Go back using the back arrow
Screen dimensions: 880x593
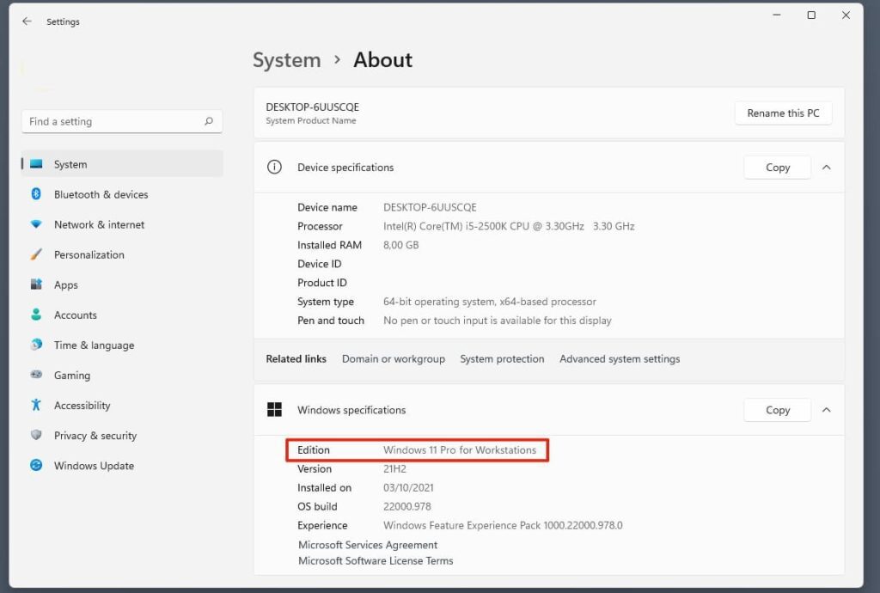click(x=27, y=21)
